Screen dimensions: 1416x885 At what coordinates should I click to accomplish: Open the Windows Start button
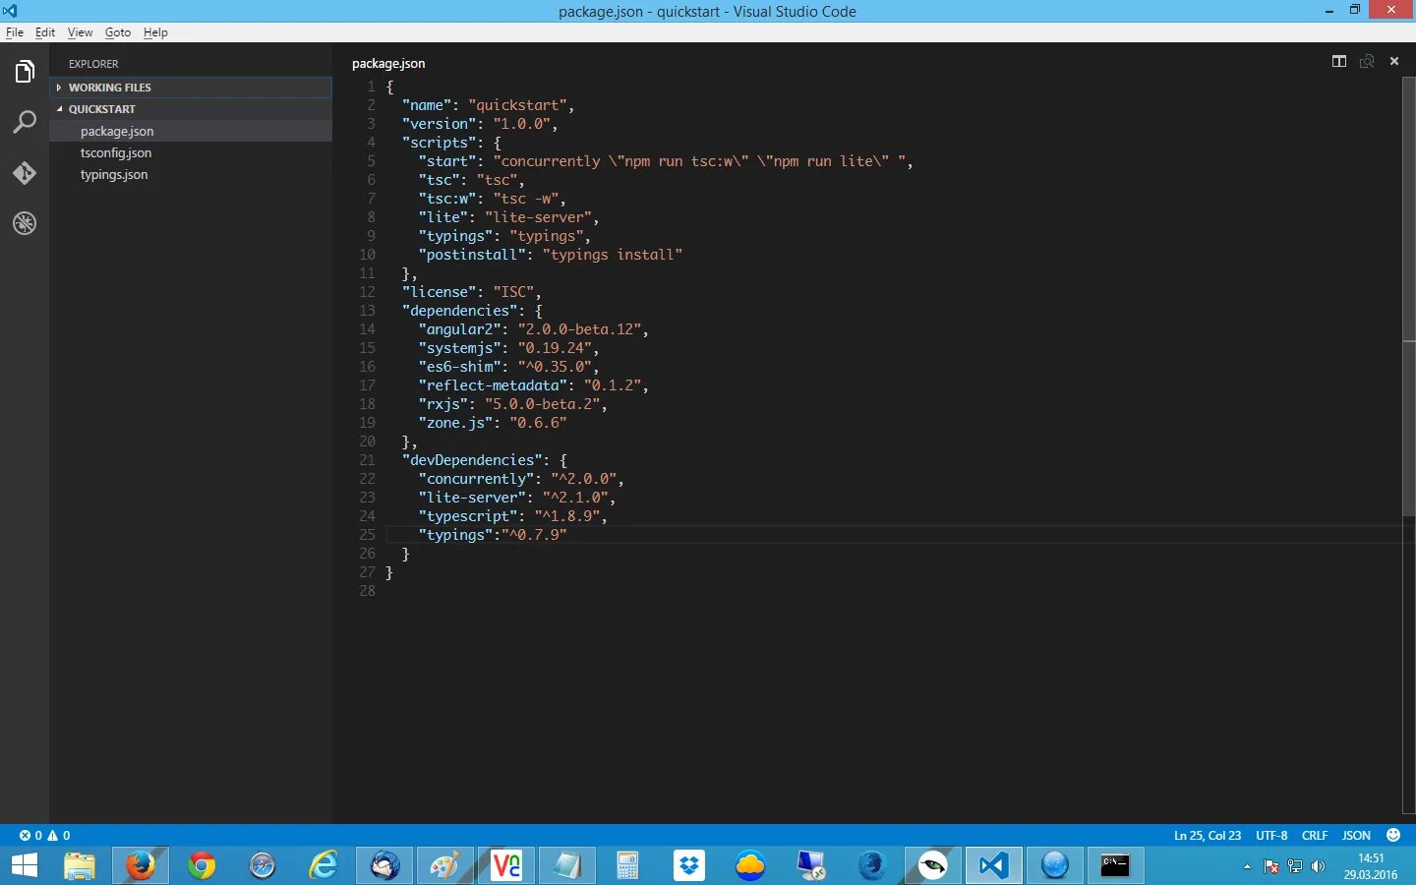pyautogui.click(x=25, y=865)
